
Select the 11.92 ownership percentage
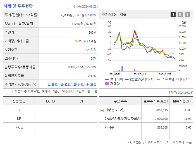click(x=188, y=119)
